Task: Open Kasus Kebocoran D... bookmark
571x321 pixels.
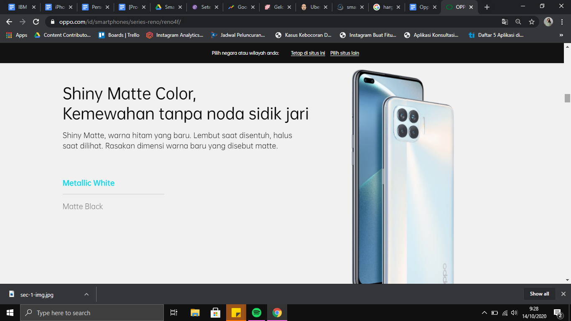Action: (303, 35)
